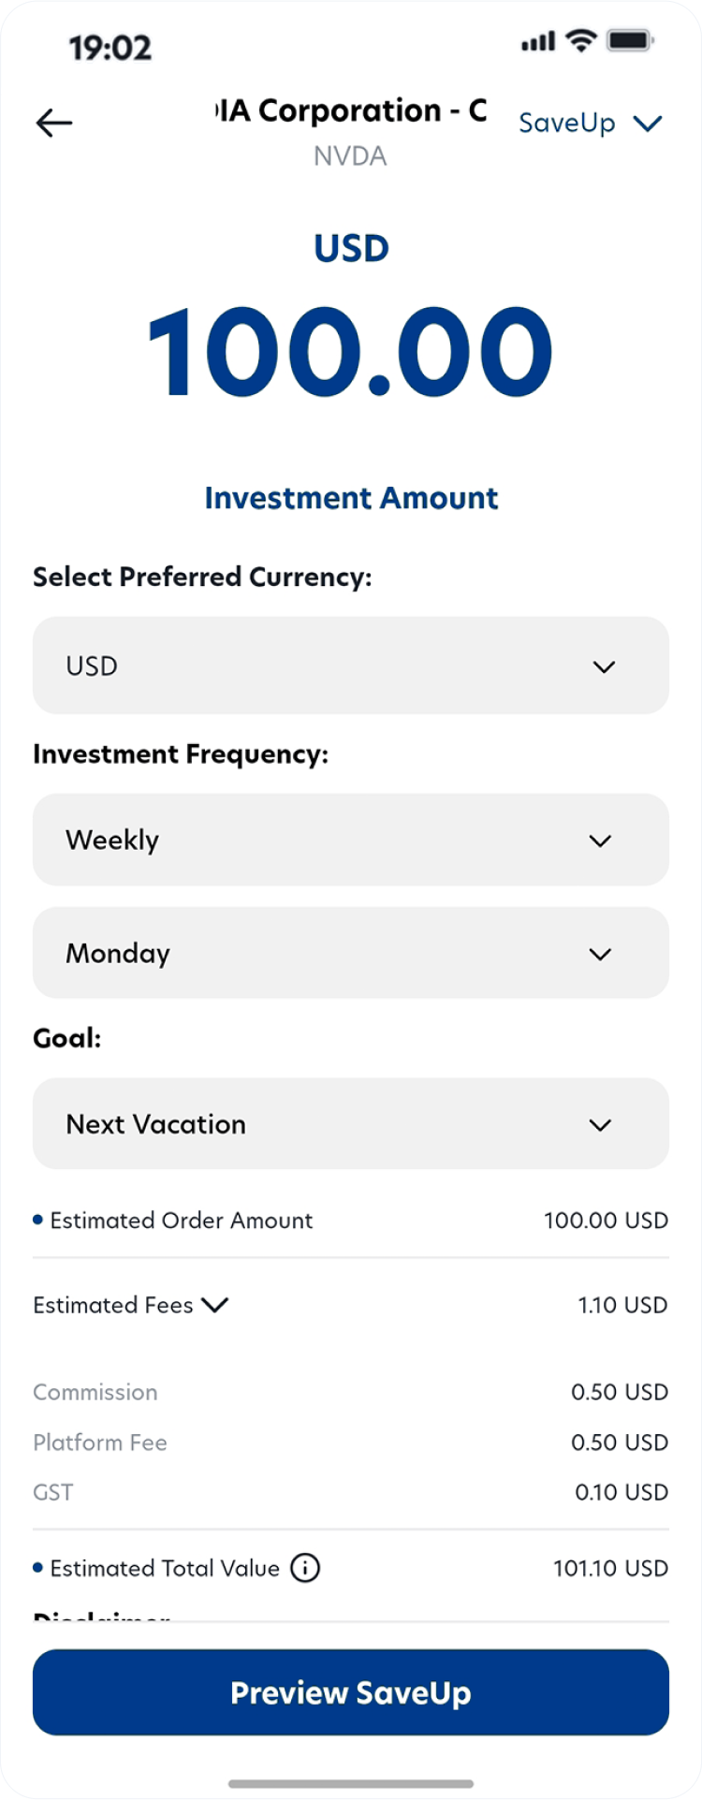Screen dimensions: 702x1800
Task: Collapse the Estimated Fees breakdown
Action: tap(214, 1305)
